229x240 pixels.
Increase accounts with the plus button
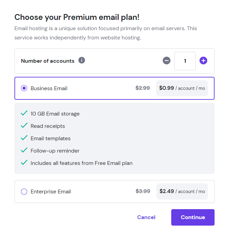coord(204,61)
